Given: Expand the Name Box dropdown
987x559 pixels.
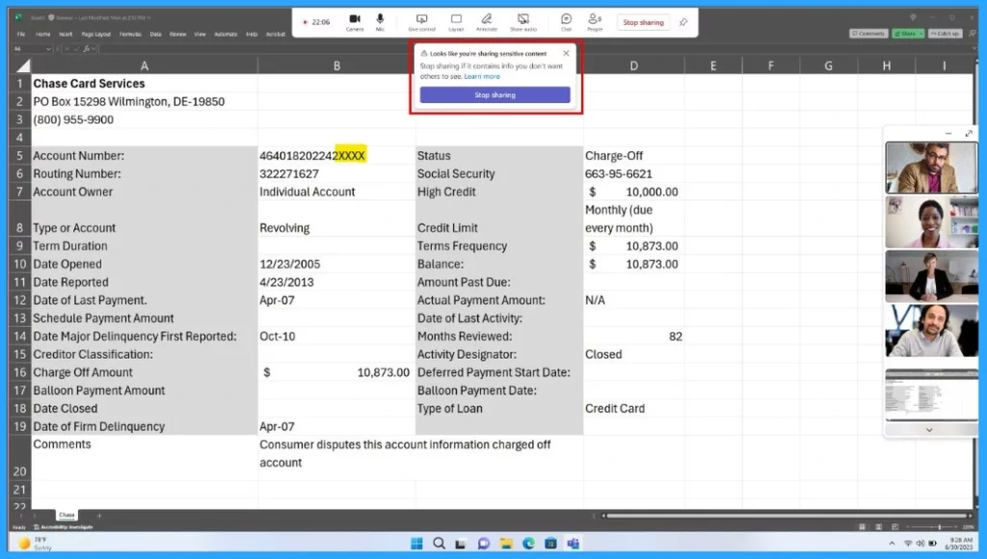Looking at the screenshot, I should click(48, 49).
